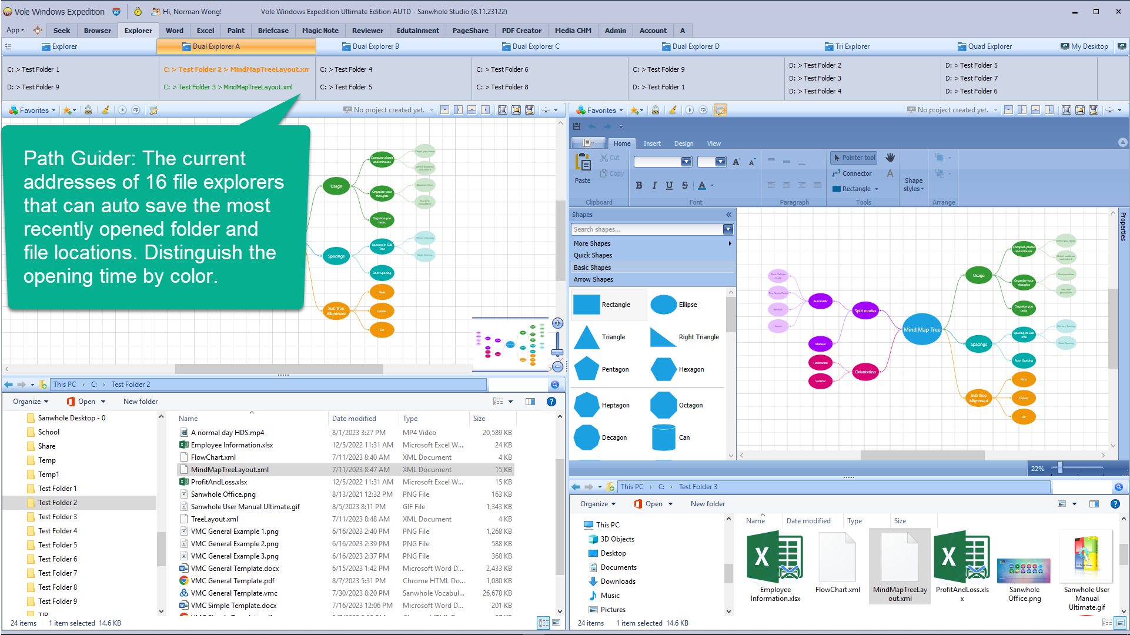The width and height of the screenshot is (1130, 635).
Task: Collapse the ribbon with the up-arrow button
Action: [1122, 143]
